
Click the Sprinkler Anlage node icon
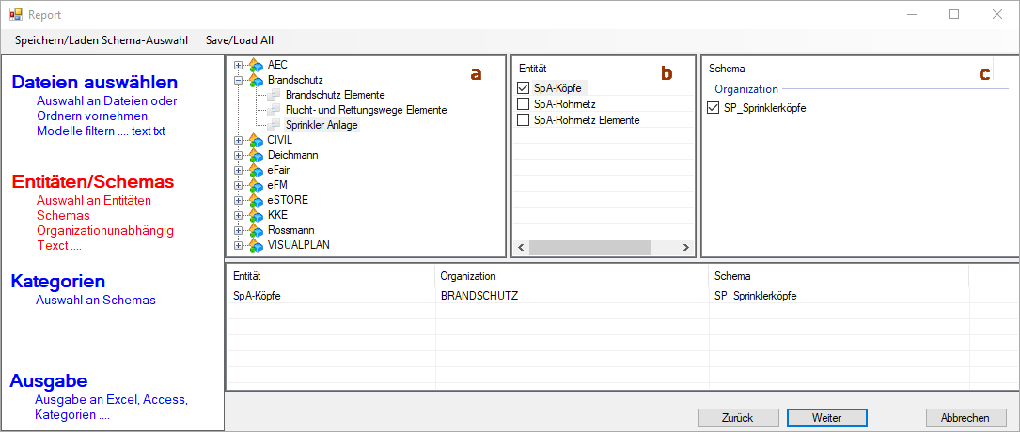pos(274,125)
